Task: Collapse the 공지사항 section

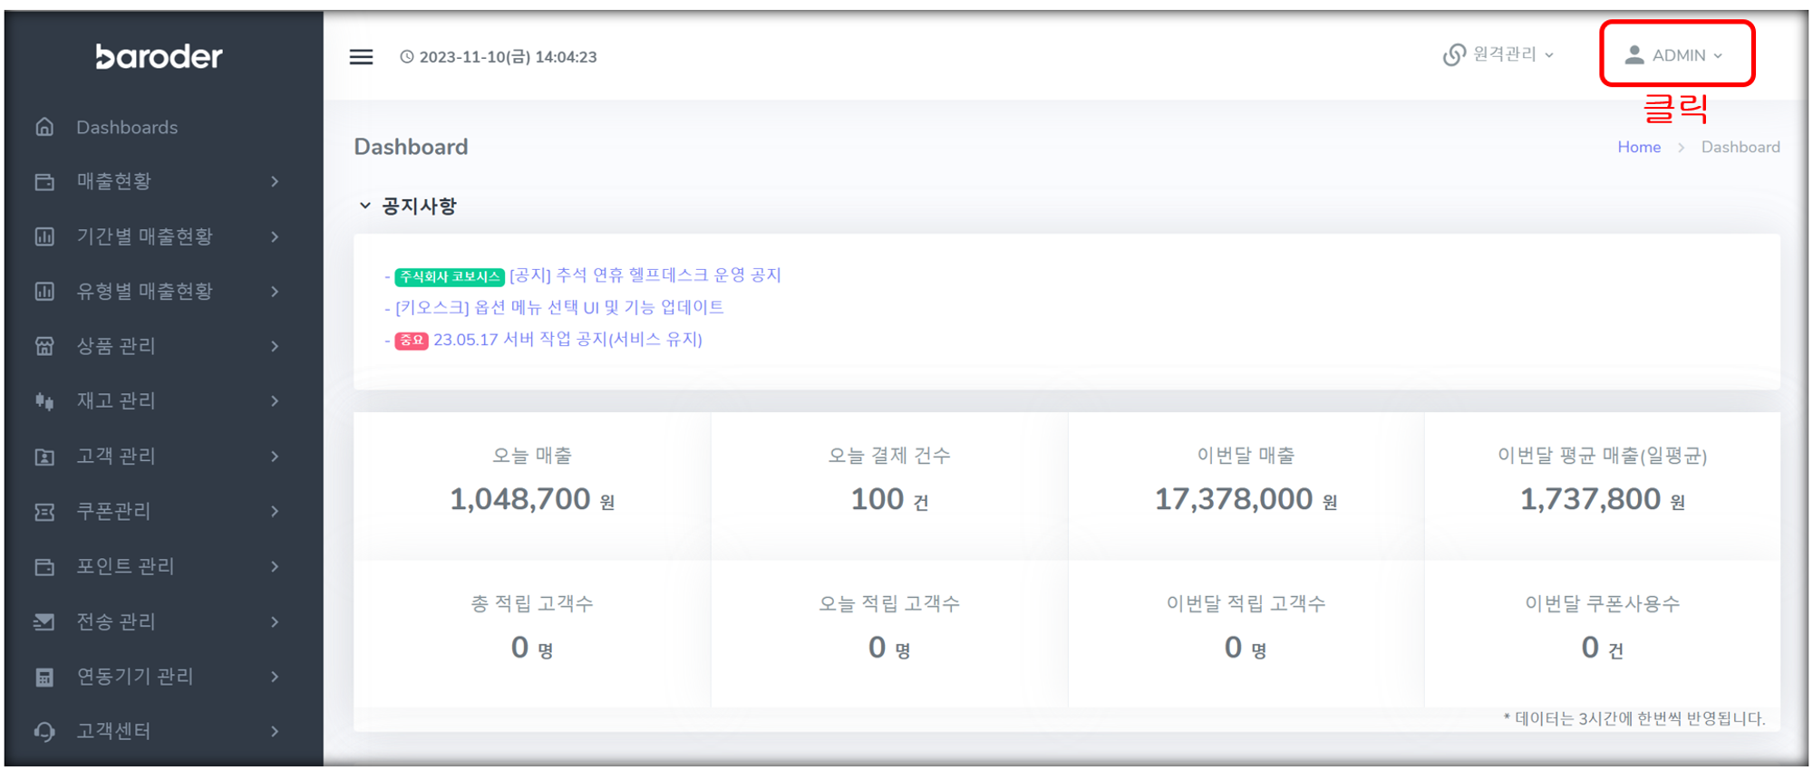Action: click(365, 206)
